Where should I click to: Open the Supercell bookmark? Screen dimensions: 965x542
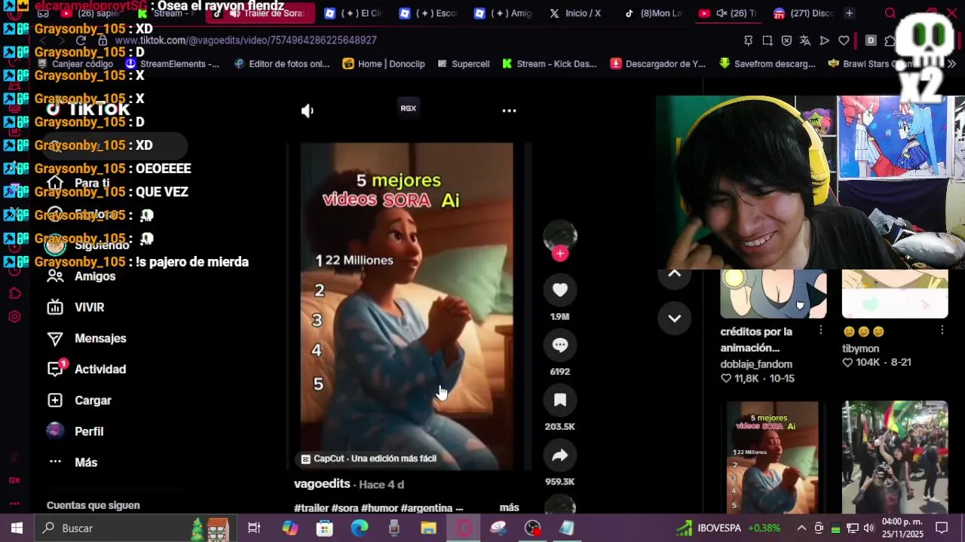[x=464, y=64]
